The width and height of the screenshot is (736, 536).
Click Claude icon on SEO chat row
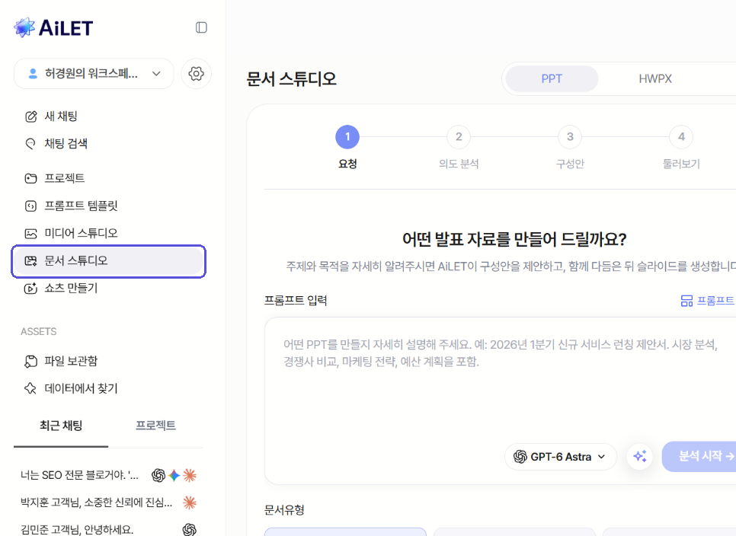(190, 476)
